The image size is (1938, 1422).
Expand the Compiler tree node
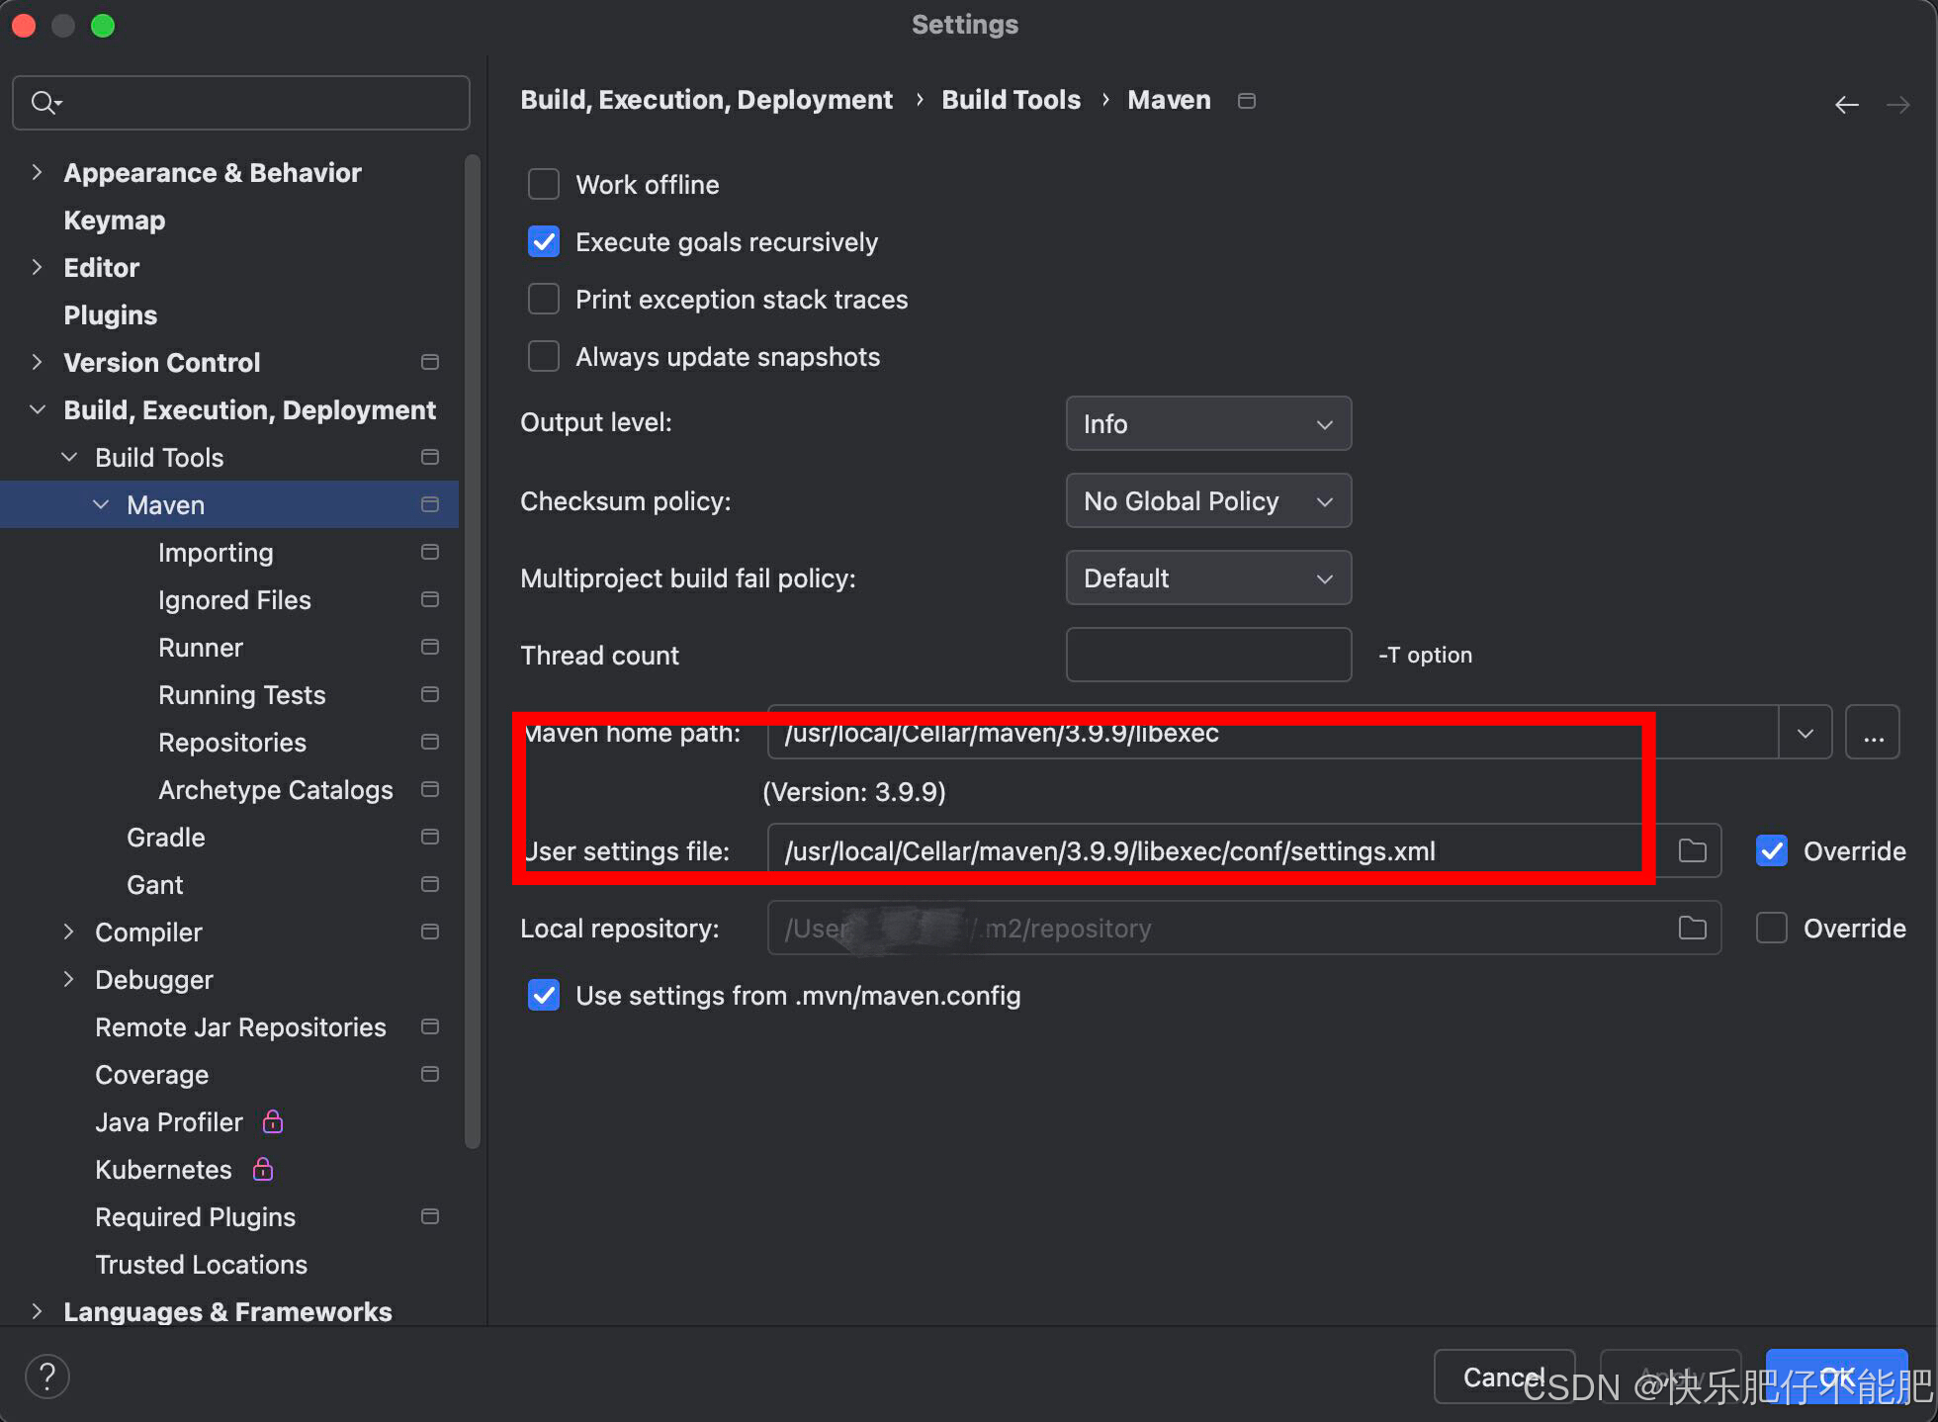click(x=68, y=932)
